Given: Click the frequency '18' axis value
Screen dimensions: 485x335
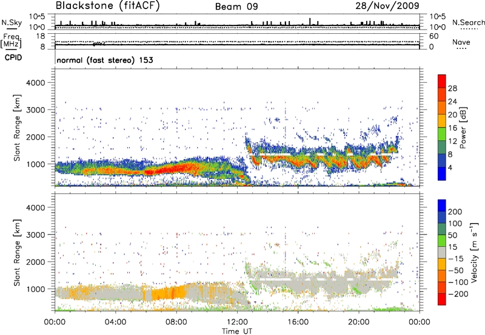Looking at the screenshot, I should point(41,36).
